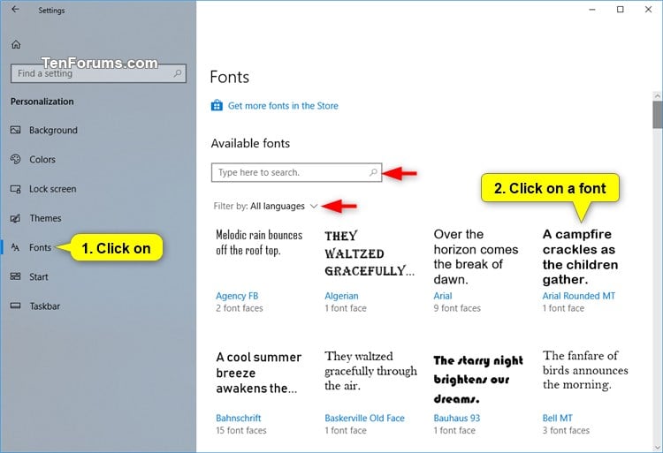Open the Bahnschrift font link
The height and width of the screenshot is (453, 663).
239,418
